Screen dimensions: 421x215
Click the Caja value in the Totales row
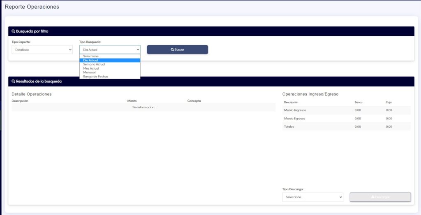pyautogui.click(x=389, y=126)
